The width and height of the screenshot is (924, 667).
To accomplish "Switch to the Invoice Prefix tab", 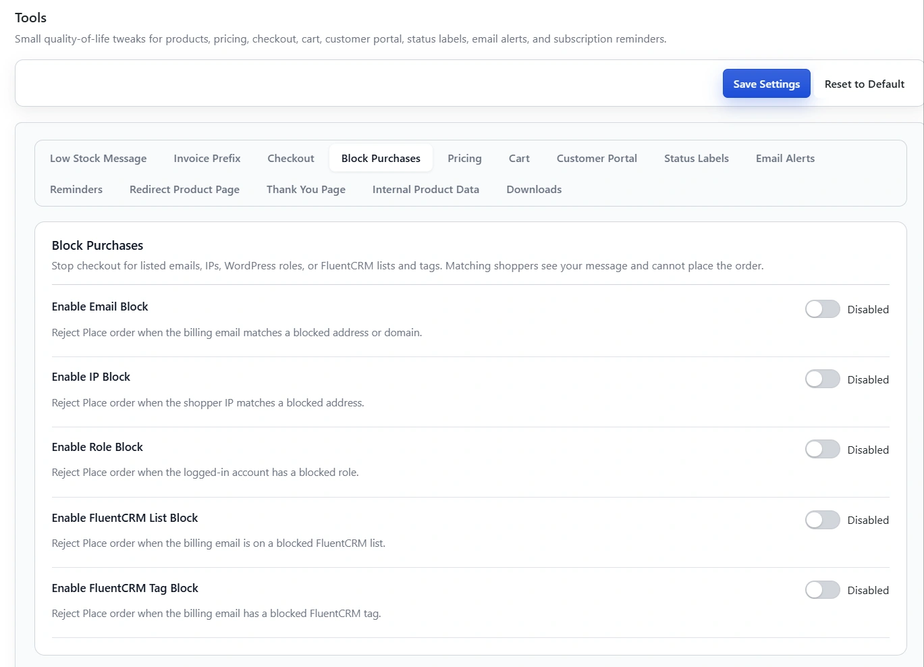I will (x=207, y=159).
